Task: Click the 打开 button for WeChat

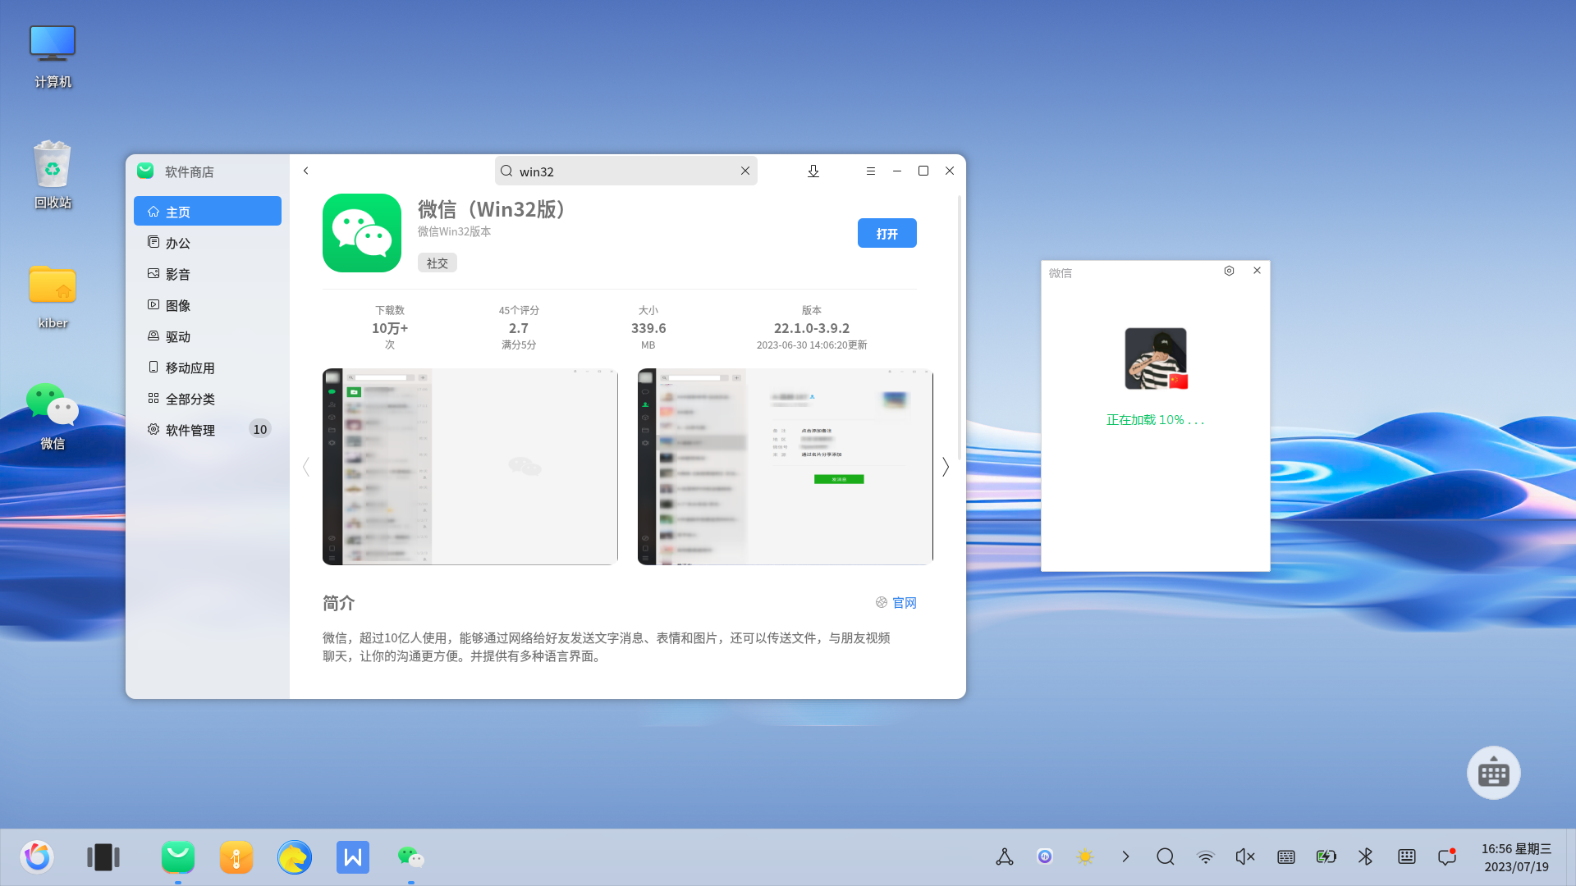Action: (x=887, y=233)
